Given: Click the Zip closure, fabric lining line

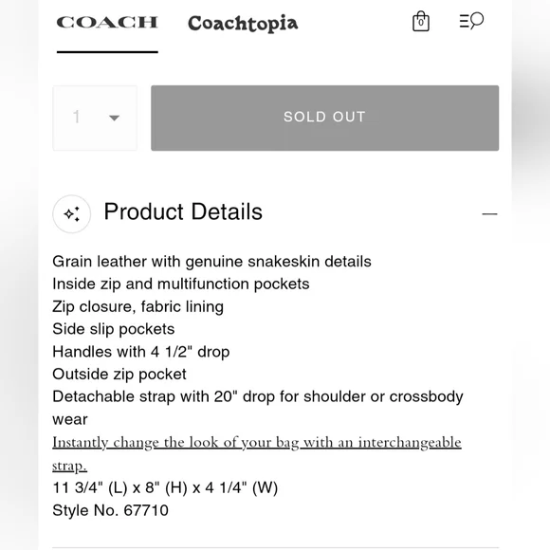Looking at the screenshot, I should pos(137,306).
